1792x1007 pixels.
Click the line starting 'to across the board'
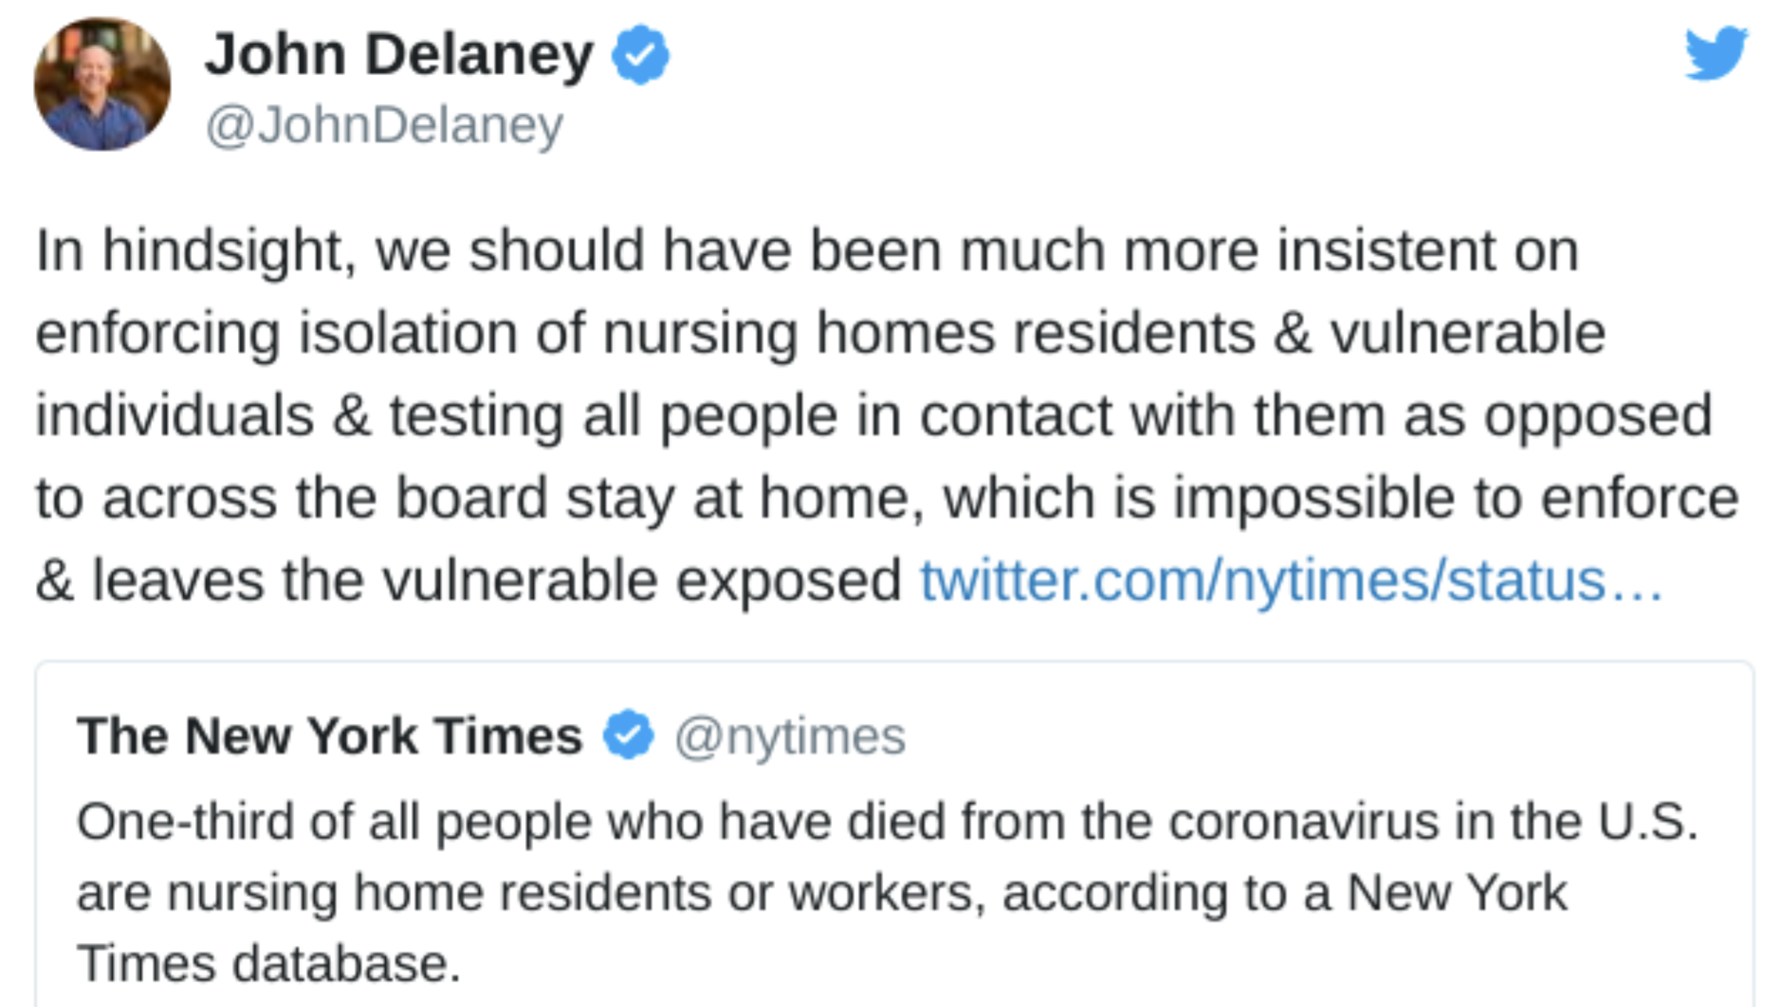(x=886, y=498)
